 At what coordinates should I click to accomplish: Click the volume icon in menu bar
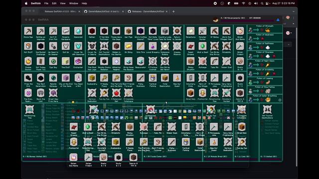tap(256, 3)
